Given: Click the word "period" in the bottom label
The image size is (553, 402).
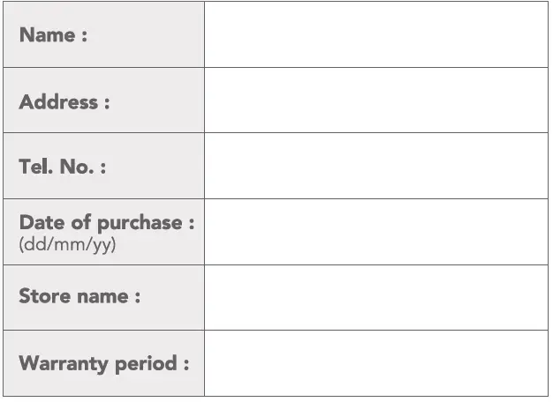Looking at the screenshot, I should (146, 364).
